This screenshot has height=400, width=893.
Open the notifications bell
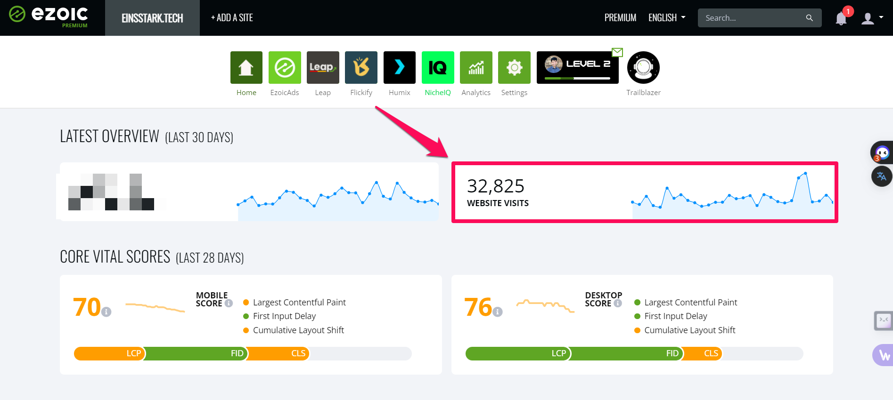841,18
